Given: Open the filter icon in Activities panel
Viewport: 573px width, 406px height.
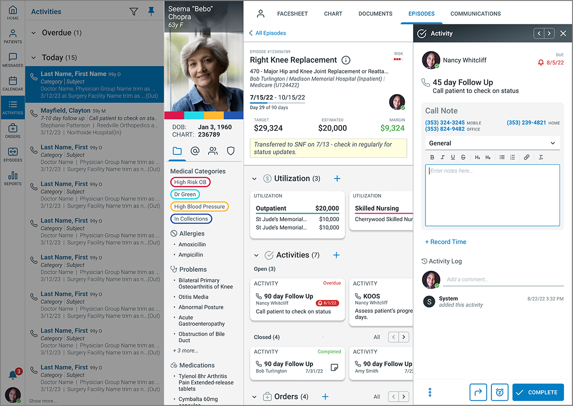Looking at the screenshot, I should click(134, 12).
